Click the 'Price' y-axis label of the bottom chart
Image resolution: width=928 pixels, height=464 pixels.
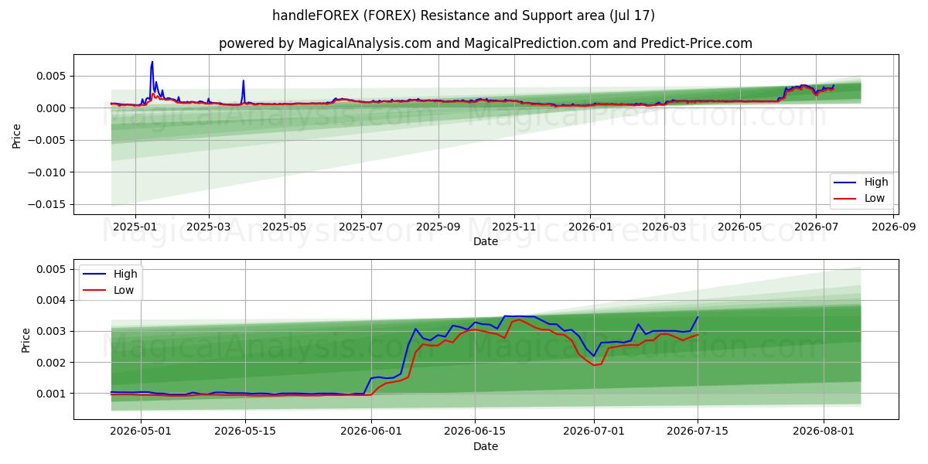(27, 340)
